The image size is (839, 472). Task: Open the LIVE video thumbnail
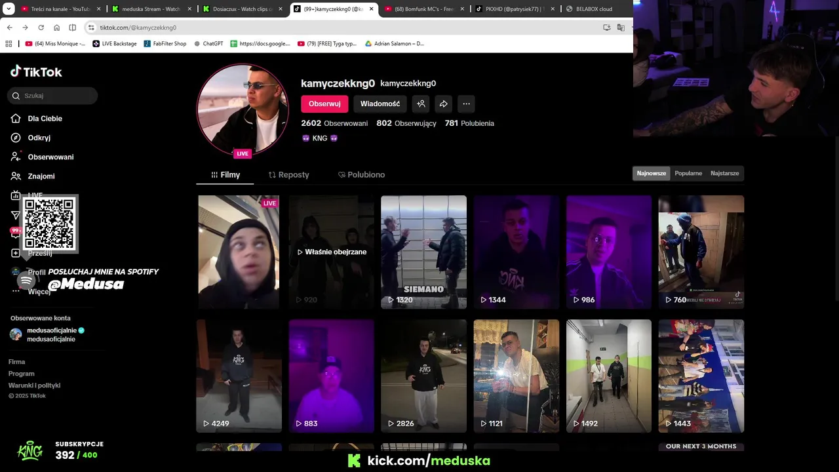(x=239, y=252)
